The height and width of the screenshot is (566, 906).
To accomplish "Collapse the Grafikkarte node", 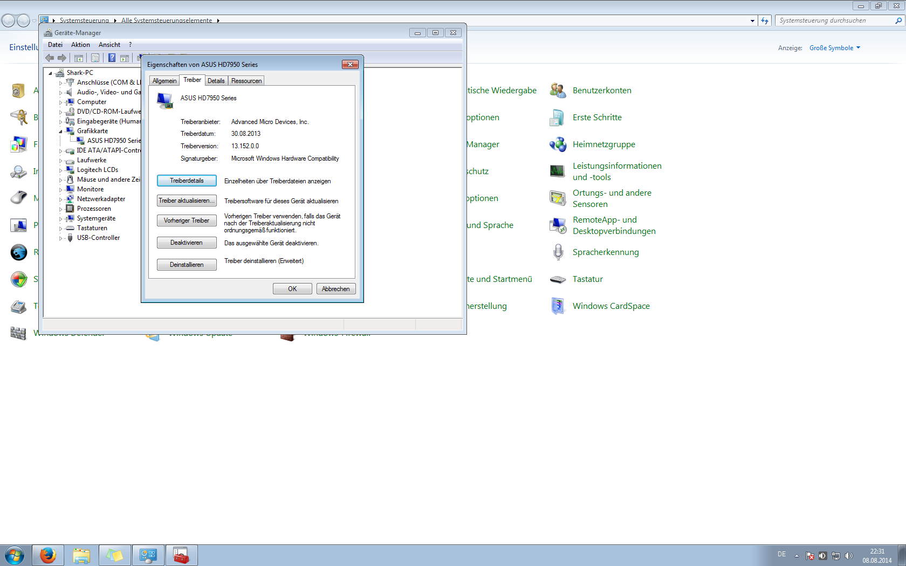I will coord(60,131).
